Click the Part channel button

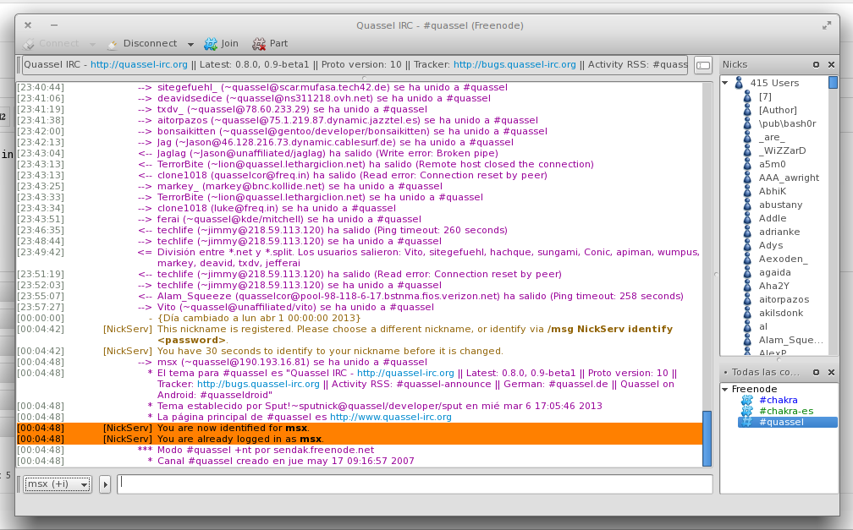[270, 43]
